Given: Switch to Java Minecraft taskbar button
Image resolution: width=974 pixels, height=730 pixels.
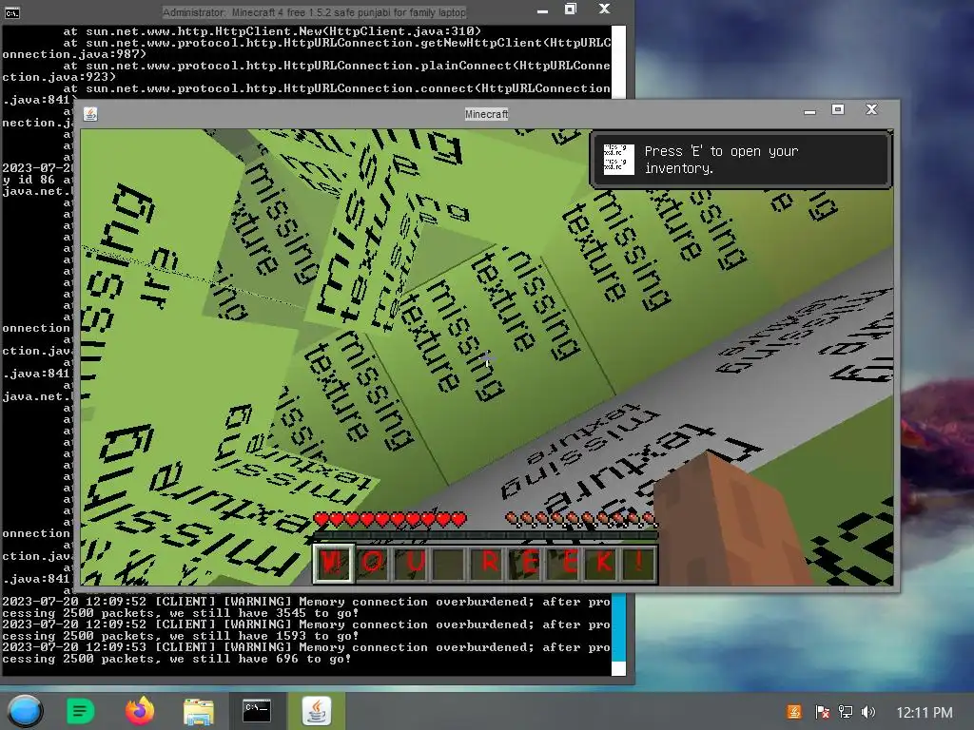Looking at the screenshot, I should pos(317,711).
